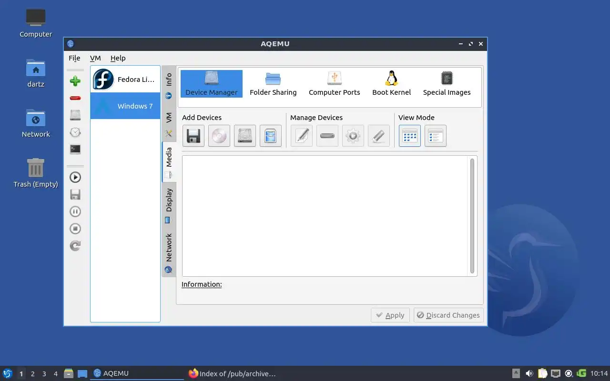Click the network tray icon
This screenshot has width=610, height=381.
[x=555, y=373]
